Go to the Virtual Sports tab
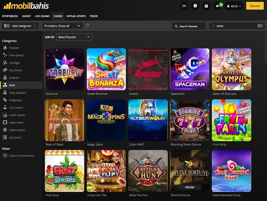267x201 pixels. [76, 17]
